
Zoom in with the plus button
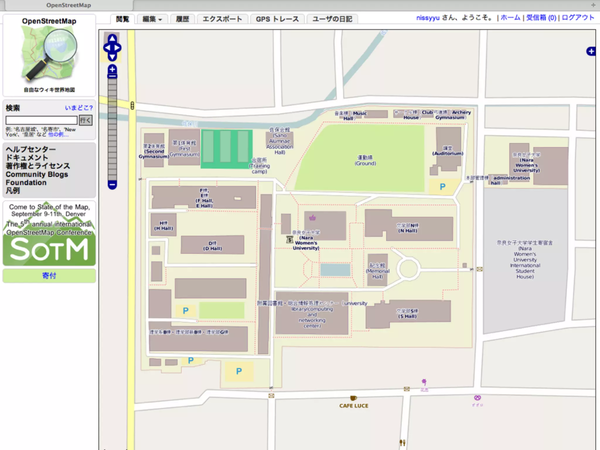pos(112,69)
